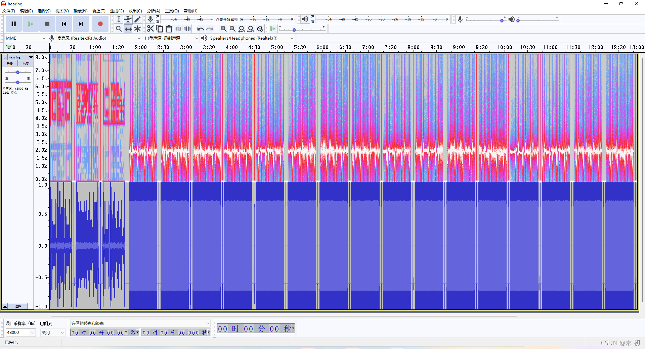Viewport: 645px width, 349px height.
Task: Open the MME audio host dropdown
Action: (25, 38)
